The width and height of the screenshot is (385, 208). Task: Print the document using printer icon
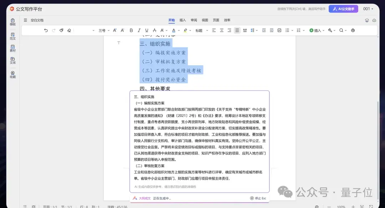coord(353,30)
